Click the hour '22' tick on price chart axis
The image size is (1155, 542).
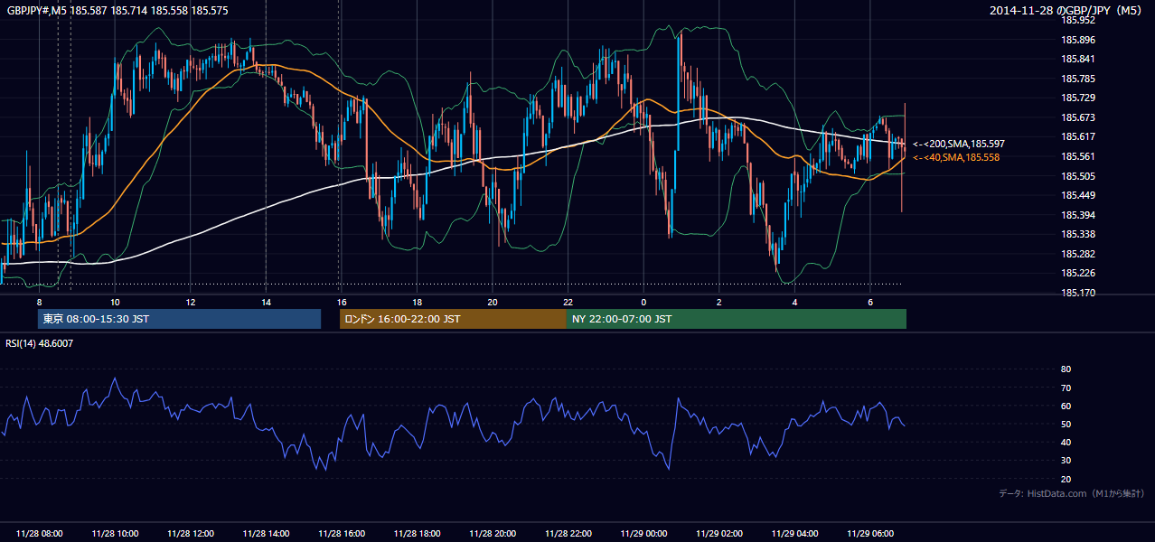[x=568, y=302]
